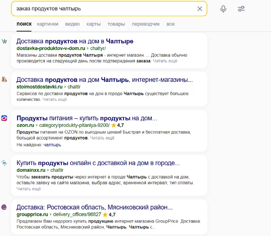This screenshot has width=271, height=236.
Task: Click snippet text Сервисов по доставке продуктов
Action: click(x=52, y=93)
